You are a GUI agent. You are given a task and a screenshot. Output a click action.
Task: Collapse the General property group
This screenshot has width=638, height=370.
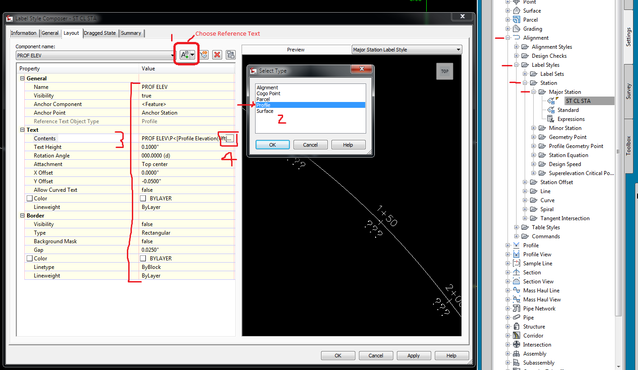[x=23, y=79]
